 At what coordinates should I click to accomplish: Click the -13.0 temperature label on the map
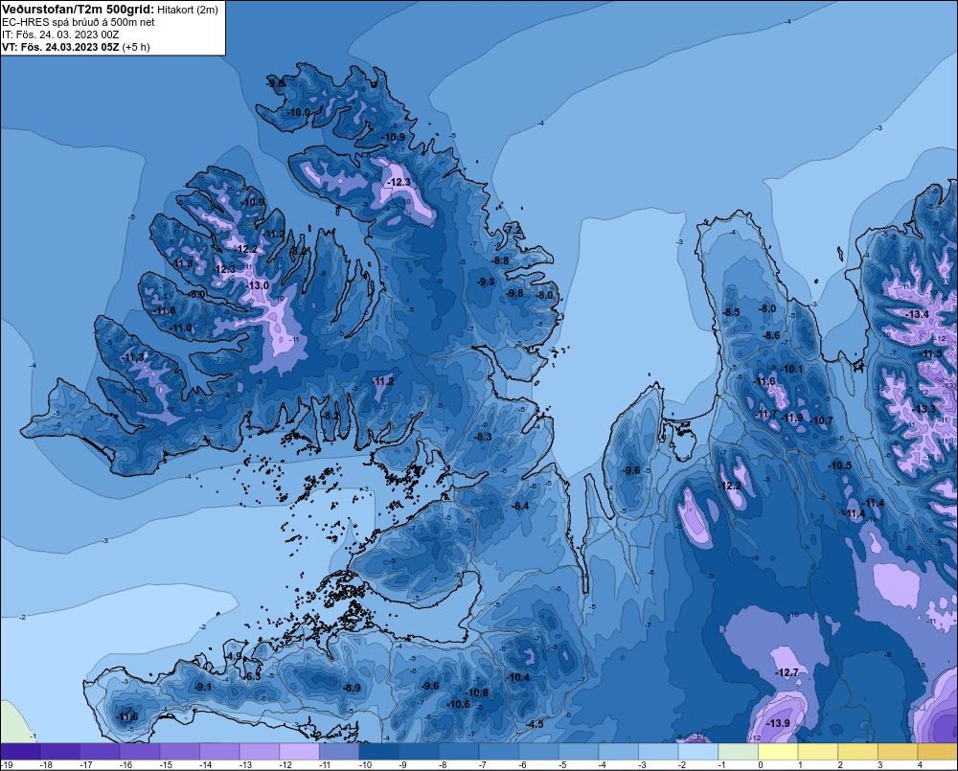coord(257,285)
